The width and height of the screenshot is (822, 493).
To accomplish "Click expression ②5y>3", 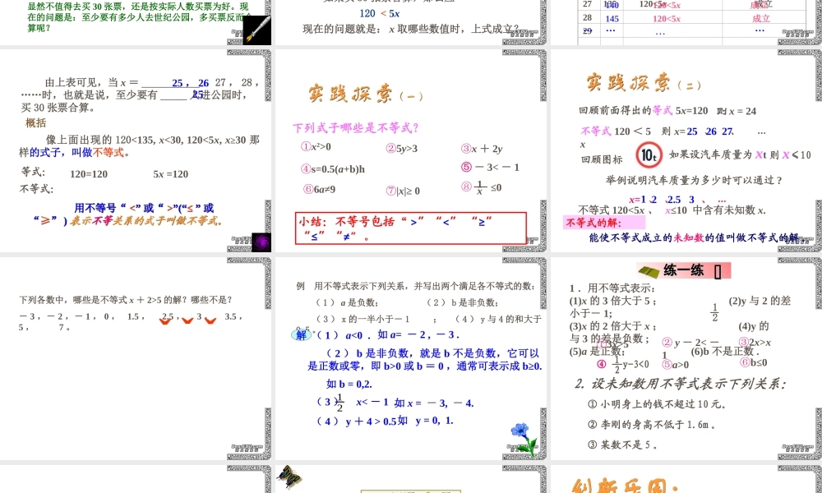I will (x=402, y=148).
